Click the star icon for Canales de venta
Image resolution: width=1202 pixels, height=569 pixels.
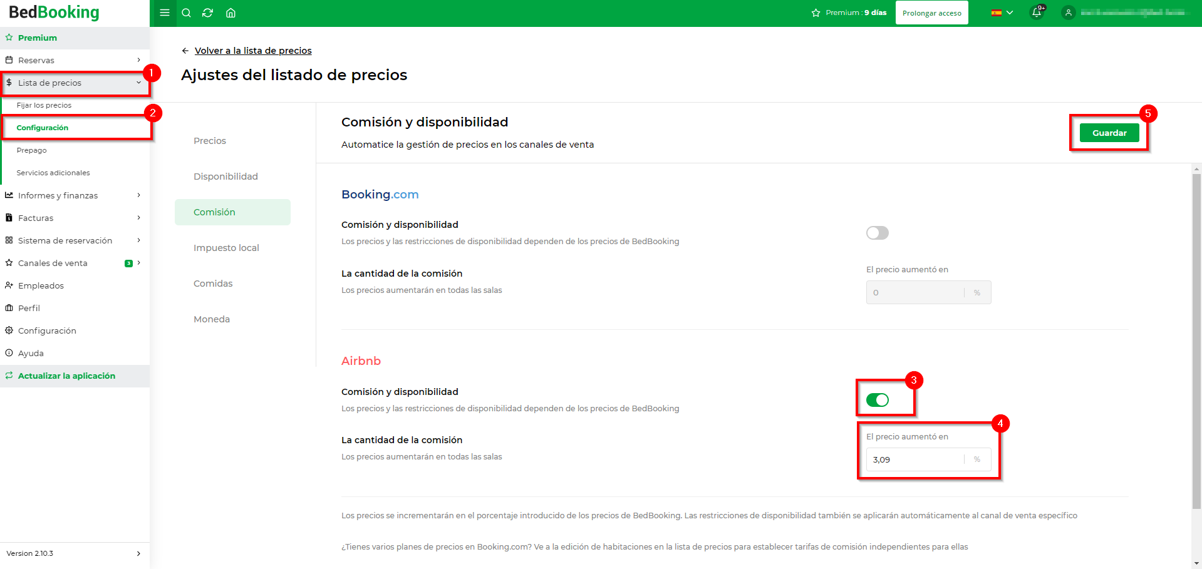[9, 263]
